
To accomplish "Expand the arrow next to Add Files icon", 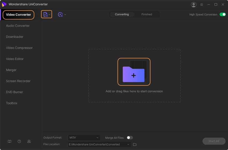I will click(x=49, y=14).
